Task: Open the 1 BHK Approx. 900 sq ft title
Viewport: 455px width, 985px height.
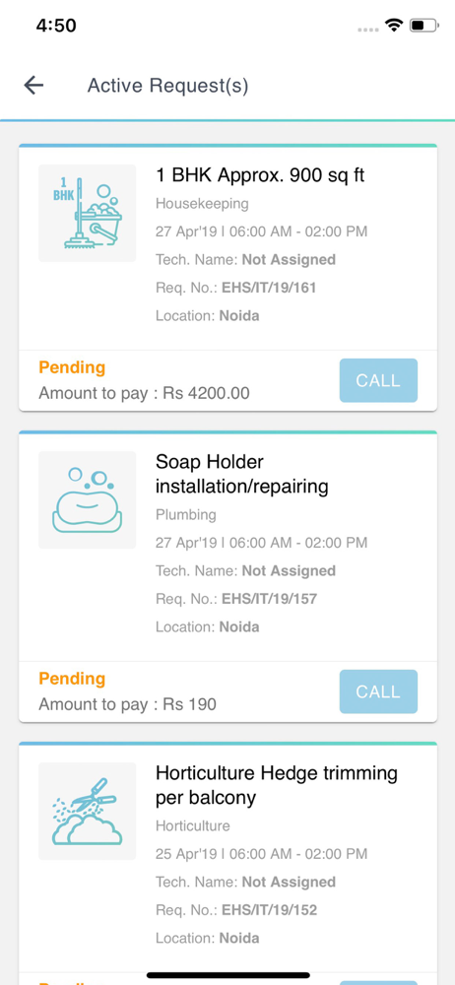Action: click(260, 175)
